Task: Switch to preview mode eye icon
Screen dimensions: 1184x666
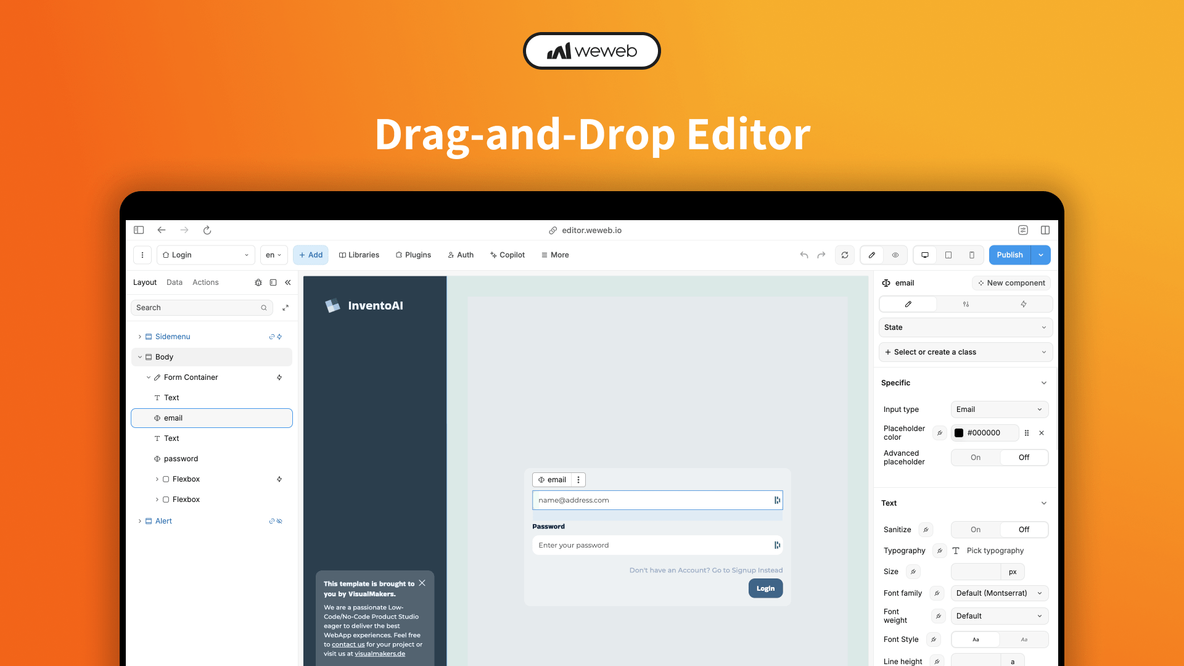Action: (x=895, y=255)
